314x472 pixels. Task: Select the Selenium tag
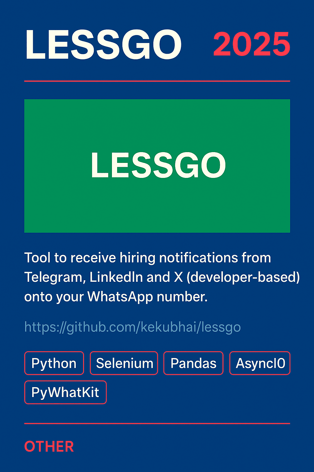(x=124, y=363)
